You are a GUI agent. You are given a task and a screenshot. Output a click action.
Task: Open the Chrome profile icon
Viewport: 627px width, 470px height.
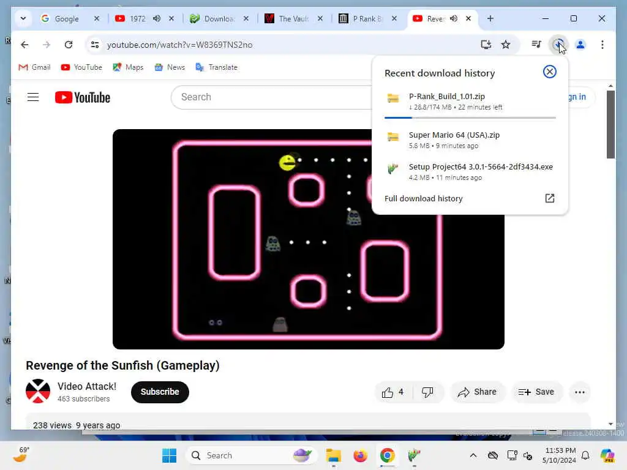point(580,45)
